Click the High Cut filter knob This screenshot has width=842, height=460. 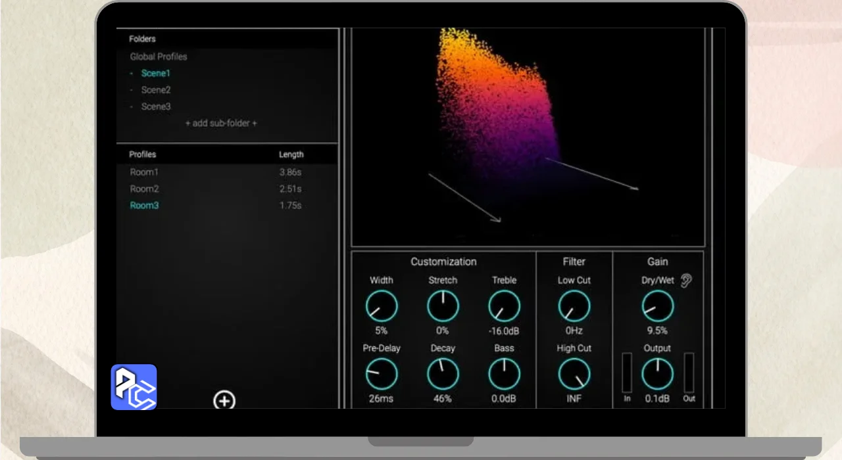(574, 375)
